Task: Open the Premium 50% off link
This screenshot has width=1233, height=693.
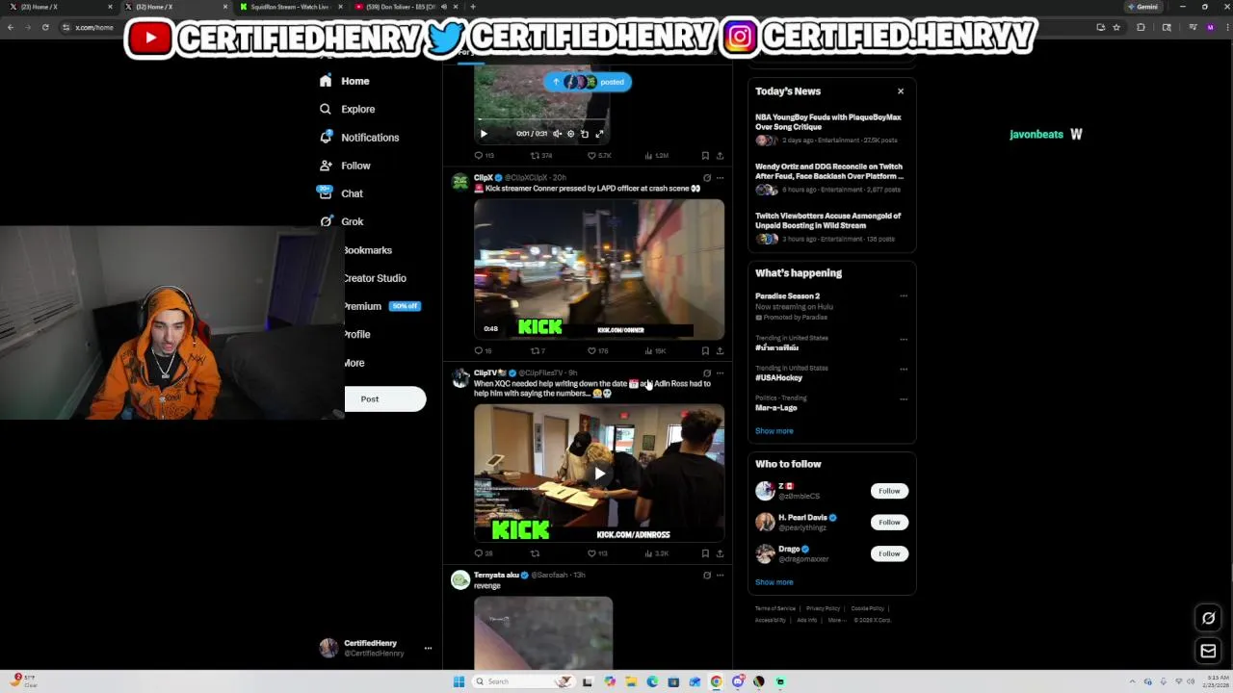Action: pyautogui.click(x=381, y=306)
